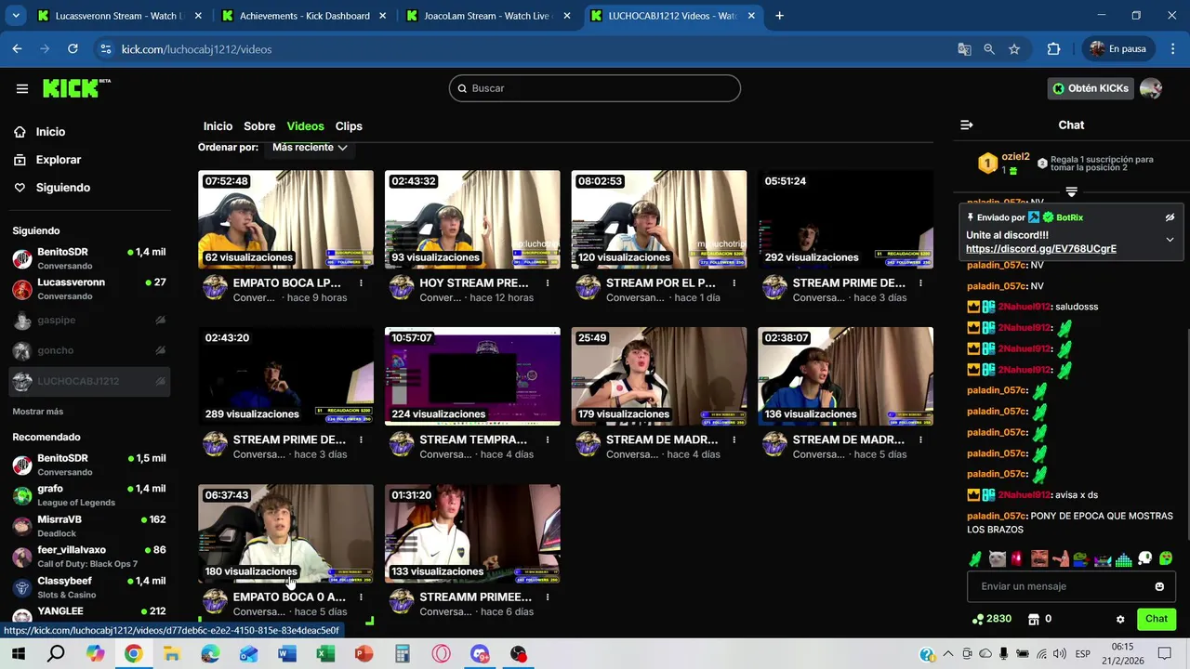The image size is (1190, 669).
Task: Open options menu for HOY STREAM PRE video
Action: (x=548, y=282)
